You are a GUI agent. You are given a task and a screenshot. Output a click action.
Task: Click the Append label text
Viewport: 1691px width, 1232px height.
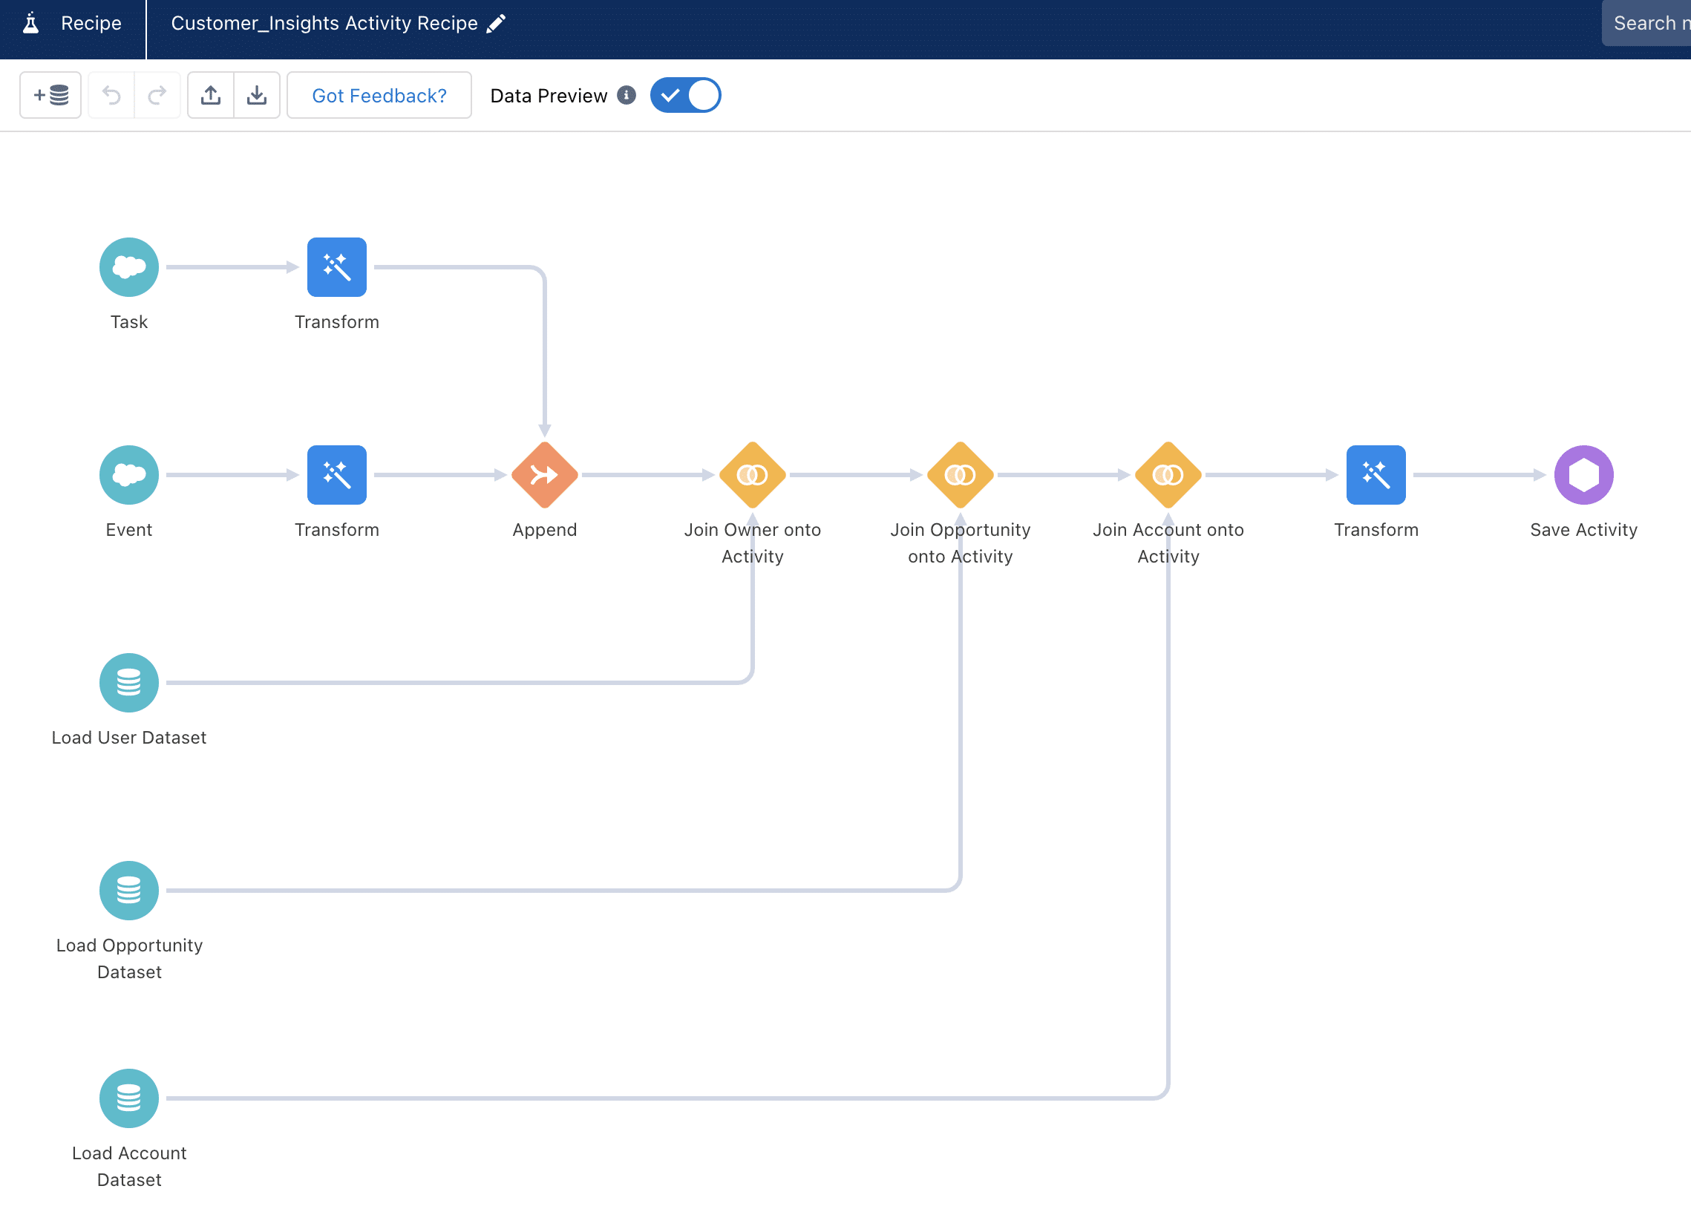(x=545, y=529)
